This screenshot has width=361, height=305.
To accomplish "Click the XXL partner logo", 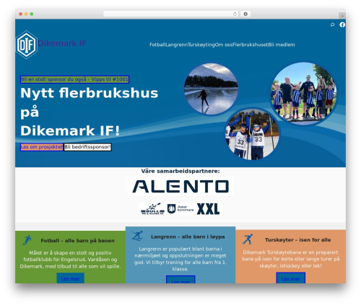I will click(x=209, y=209).
